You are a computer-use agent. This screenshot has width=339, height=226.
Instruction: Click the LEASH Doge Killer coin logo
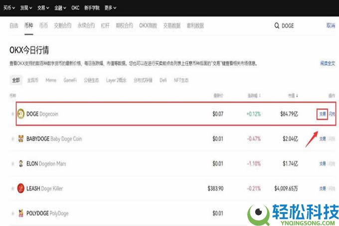pos(21,188)
